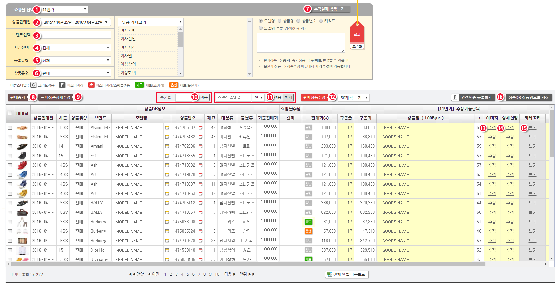Check the select-all checkbox in table header
The height and width of the screenshot is (289, 560).
point(10,113)
